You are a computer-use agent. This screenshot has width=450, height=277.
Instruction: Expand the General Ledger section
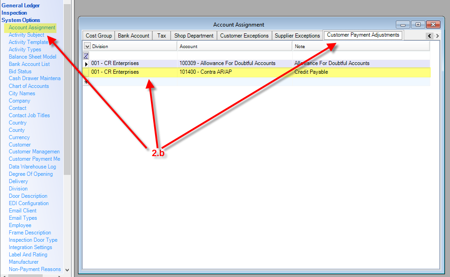pos(21,5)
